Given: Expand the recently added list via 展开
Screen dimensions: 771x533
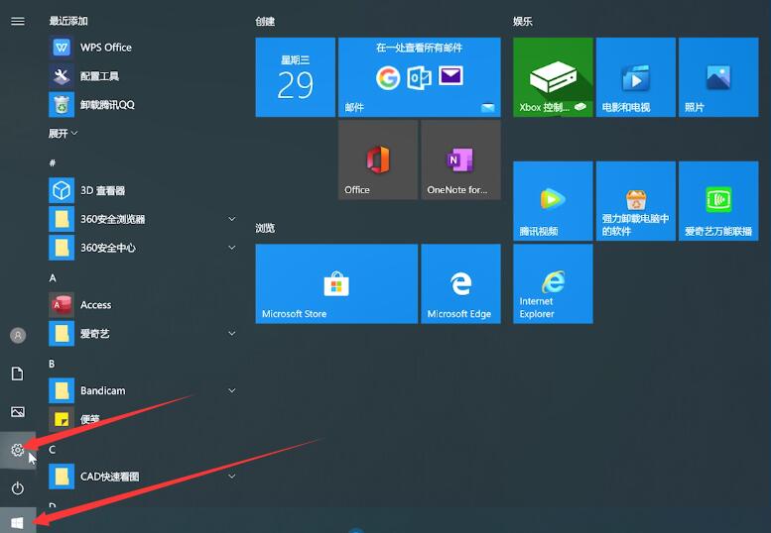Looking at the screenshot, I should point(63,134).
